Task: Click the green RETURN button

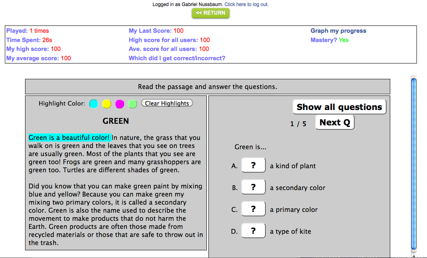Action: [x=210, y=13]
